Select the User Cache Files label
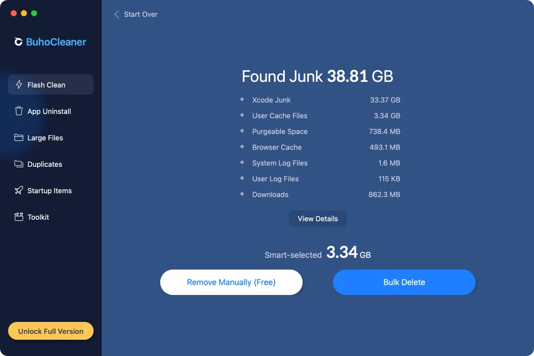The width and height of the screenshot is (534, 356). click(280, 115)
